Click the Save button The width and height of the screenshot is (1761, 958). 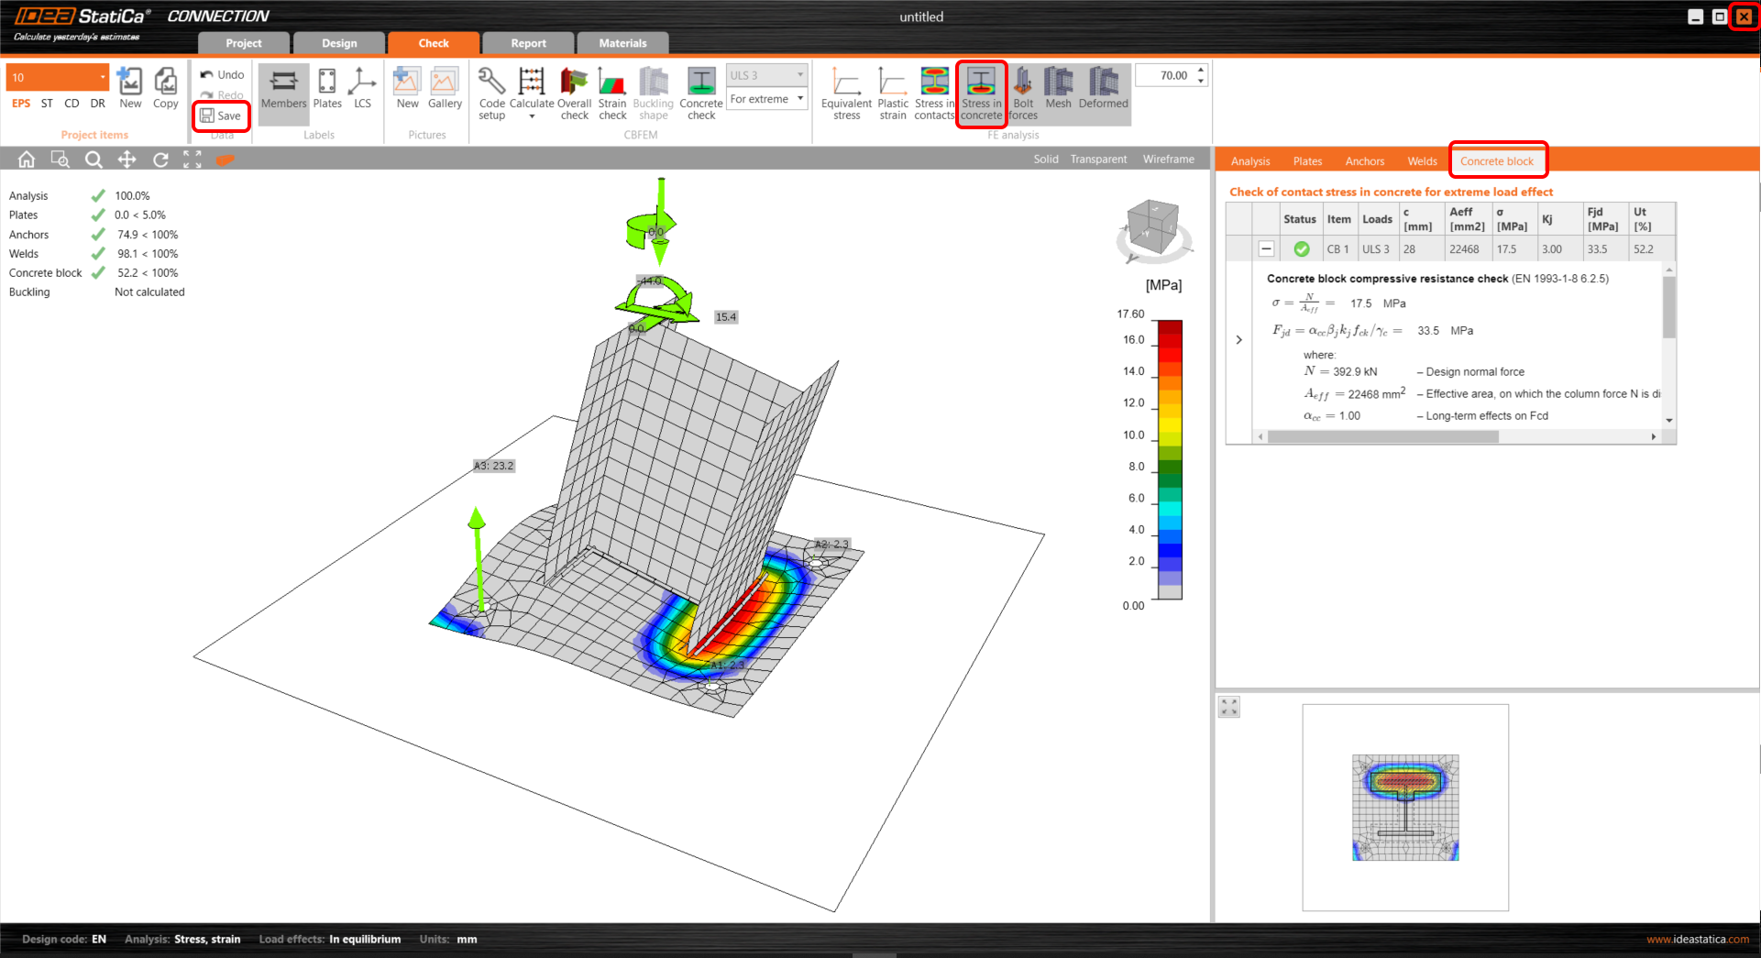pyautogui.click(x=221, y=116)
